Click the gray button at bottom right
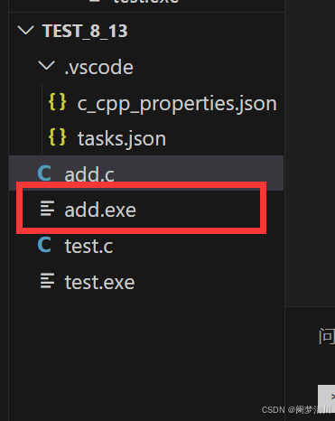This screenshot has height=421, width=335. tap(327, 396)
